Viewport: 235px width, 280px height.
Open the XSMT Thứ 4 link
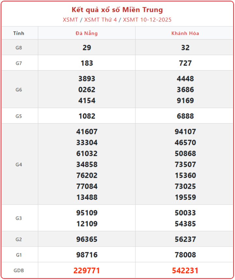pos(100,20)
